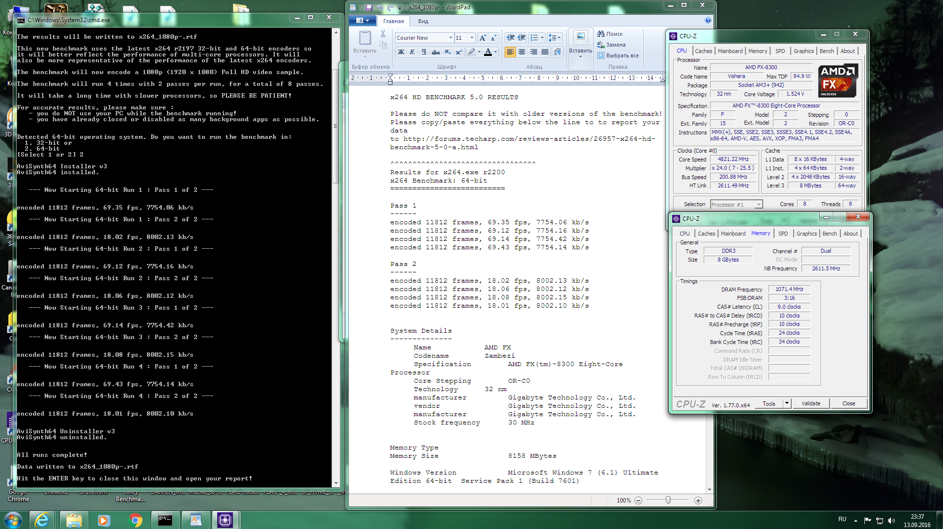Open Windows Explorer from the taskbar
943x529 pixels.
(73, 520)
